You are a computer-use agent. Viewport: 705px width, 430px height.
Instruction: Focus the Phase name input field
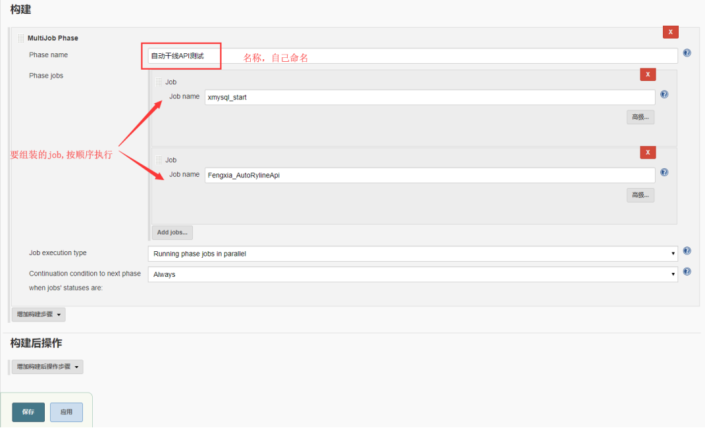tap(412, 56)
